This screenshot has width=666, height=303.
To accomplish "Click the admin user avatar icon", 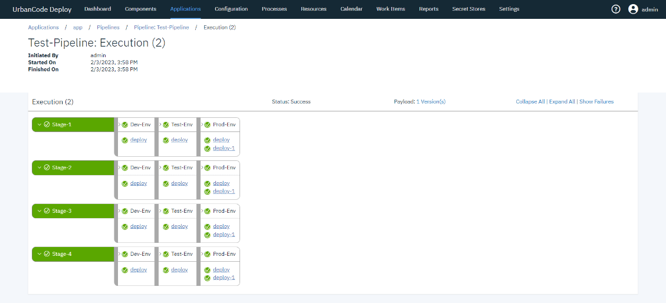I will (633, 9).
